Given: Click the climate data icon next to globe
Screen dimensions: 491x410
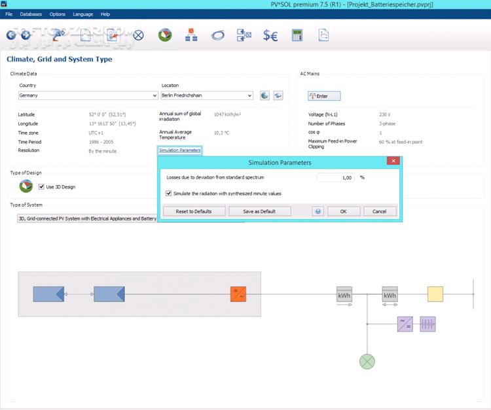Looking at the screenshot, I should point(278,95).
